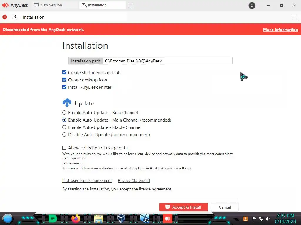
Task: Click the orange Java tray icon
Action: tap(245, 219)
